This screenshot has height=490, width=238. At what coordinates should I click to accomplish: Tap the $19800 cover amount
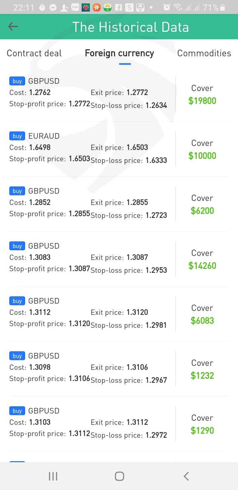coord(202,101)
